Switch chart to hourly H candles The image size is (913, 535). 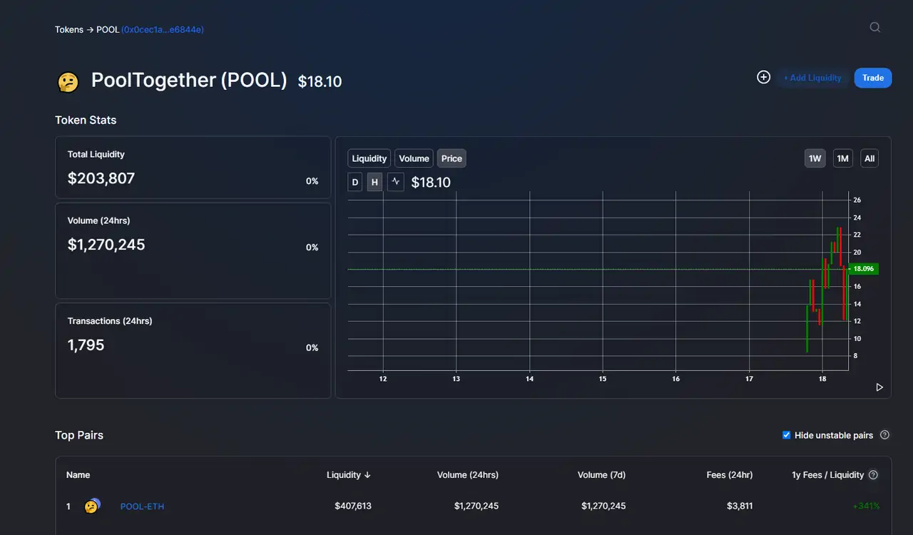click(x=375, y=182)
